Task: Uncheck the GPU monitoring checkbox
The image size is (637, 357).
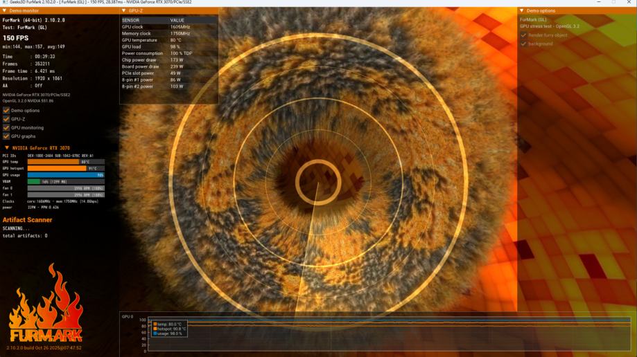Action: click(6, 127)
